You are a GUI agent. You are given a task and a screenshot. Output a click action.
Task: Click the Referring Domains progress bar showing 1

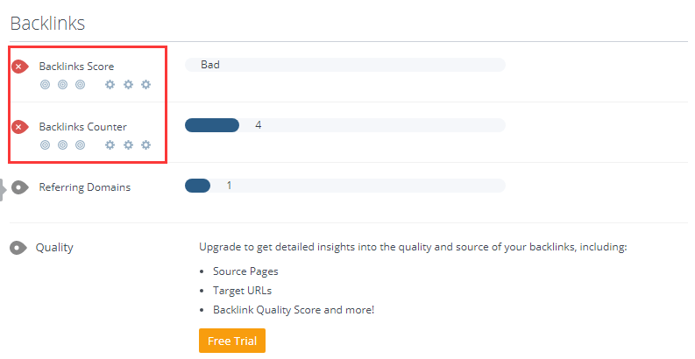tap(344, 186)
